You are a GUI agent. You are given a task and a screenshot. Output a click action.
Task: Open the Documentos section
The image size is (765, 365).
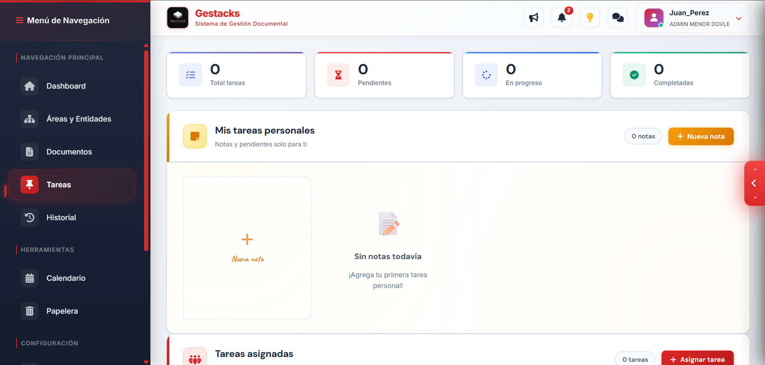(x=71, y=152)
